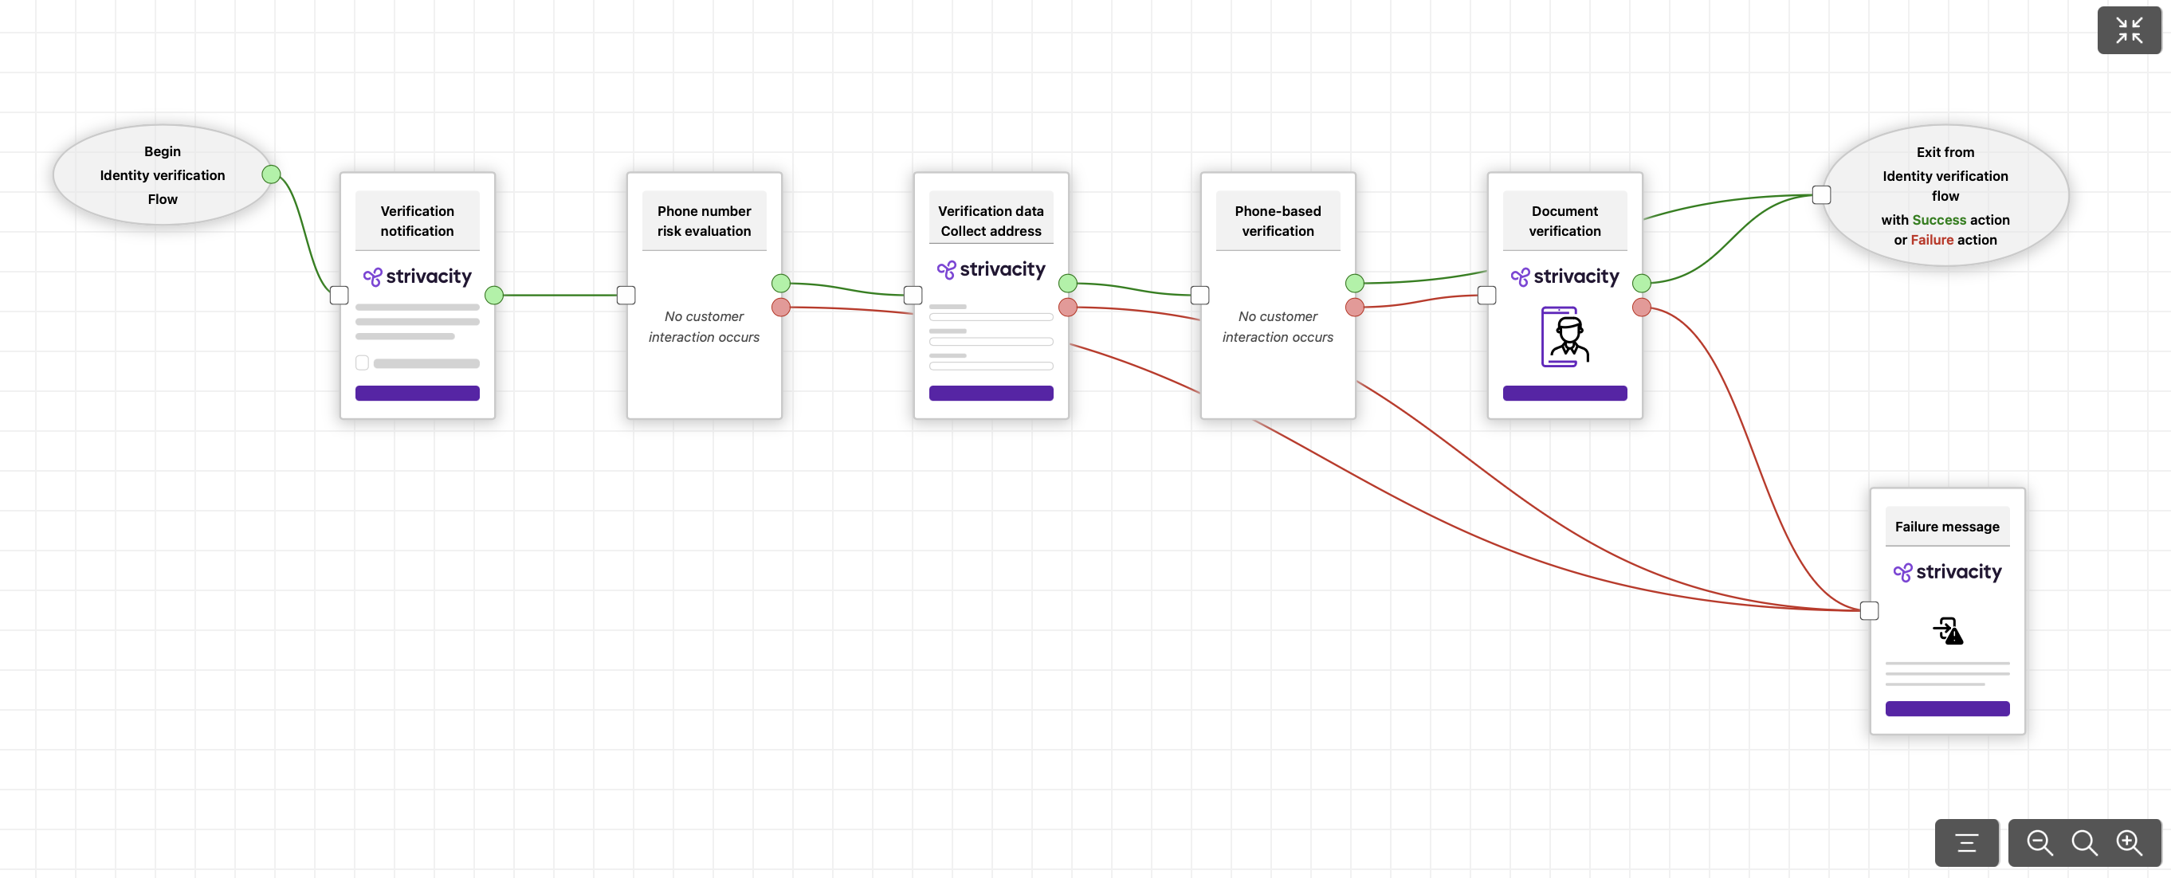Screen dimensions: 2171x878
Task: Click red failure port of Phone-based verification
Action: click(1355, 307)
